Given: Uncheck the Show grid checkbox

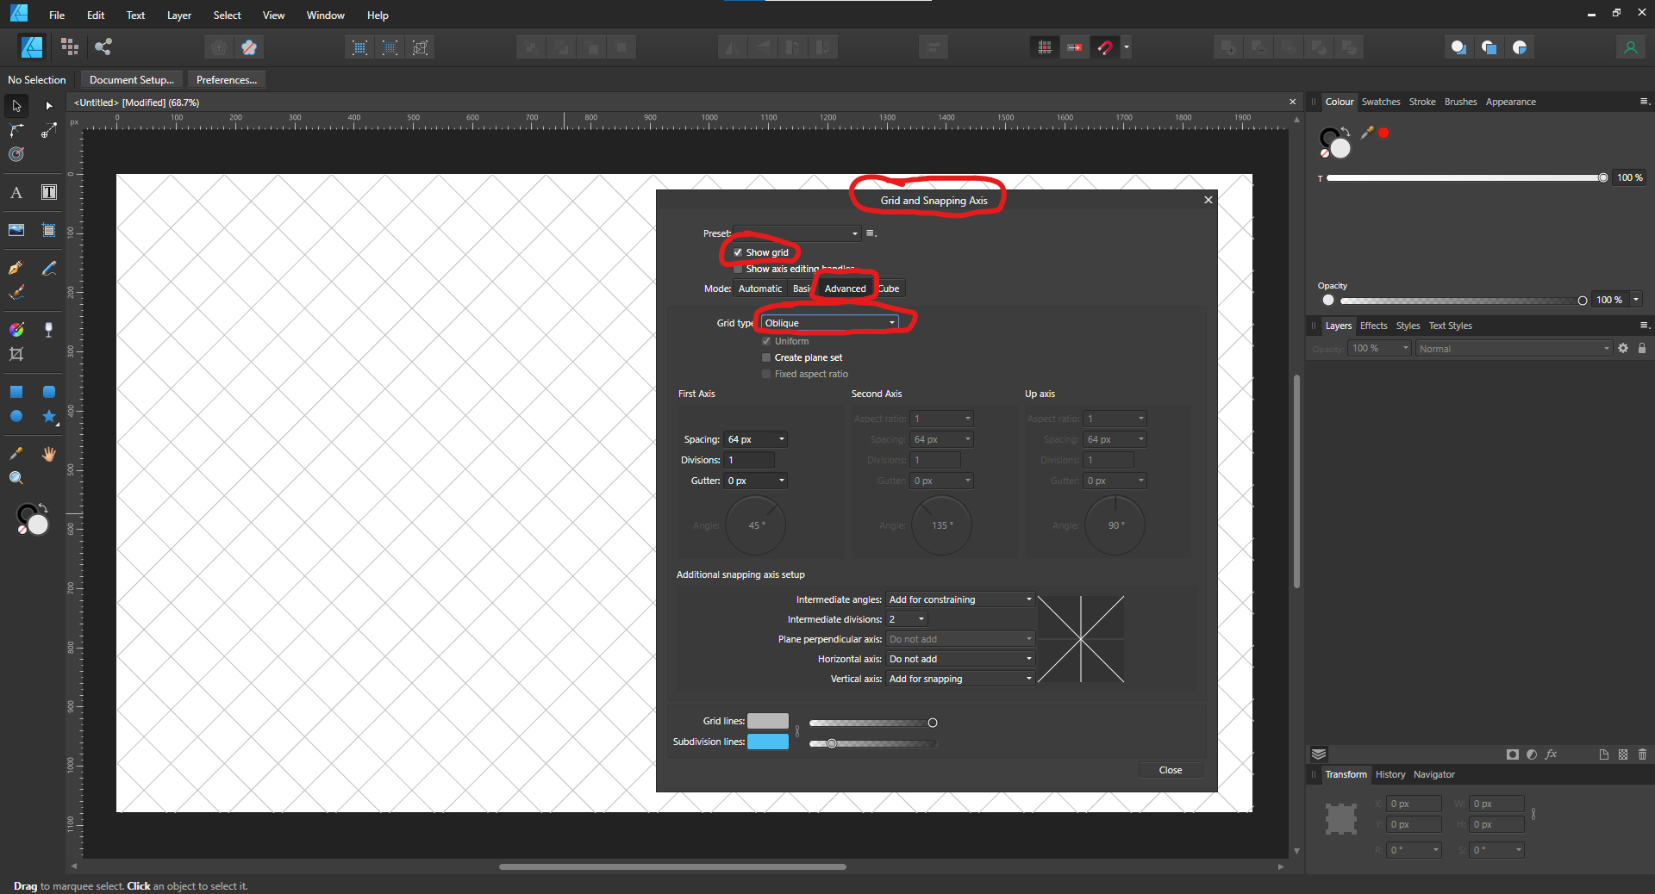Looking at the screenshot, I should click(x=738, y=252).
